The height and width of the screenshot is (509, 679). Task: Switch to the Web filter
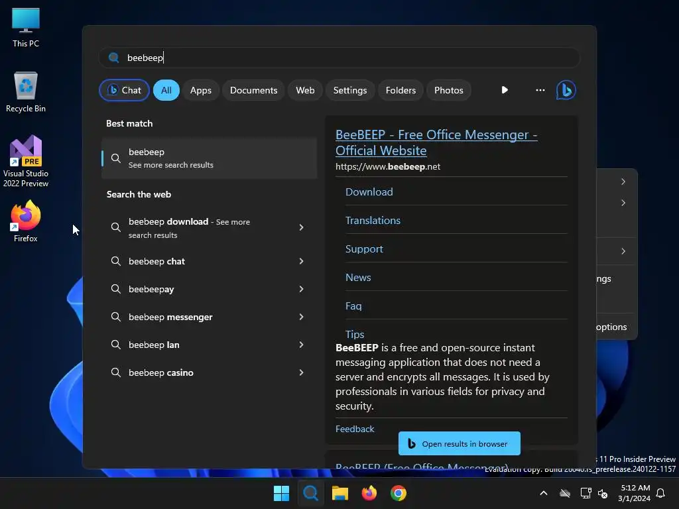click(x=305, y=90)
